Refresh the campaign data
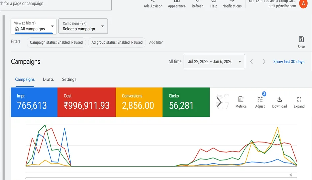This screenshot has width=312, height=180. pos(197,4)
